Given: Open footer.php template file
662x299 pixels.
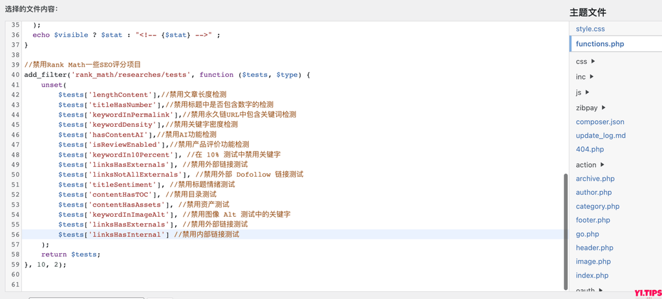Looking at the screenshot, I should (x=593, y=220).
